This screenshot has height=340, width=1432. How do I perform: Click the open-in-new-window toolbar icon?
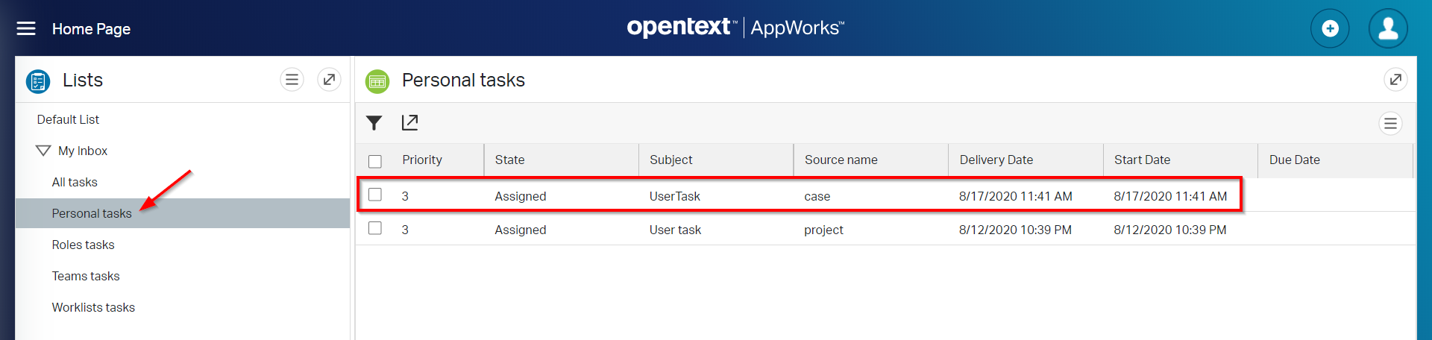pyautogui.click(x=409, y=123)
